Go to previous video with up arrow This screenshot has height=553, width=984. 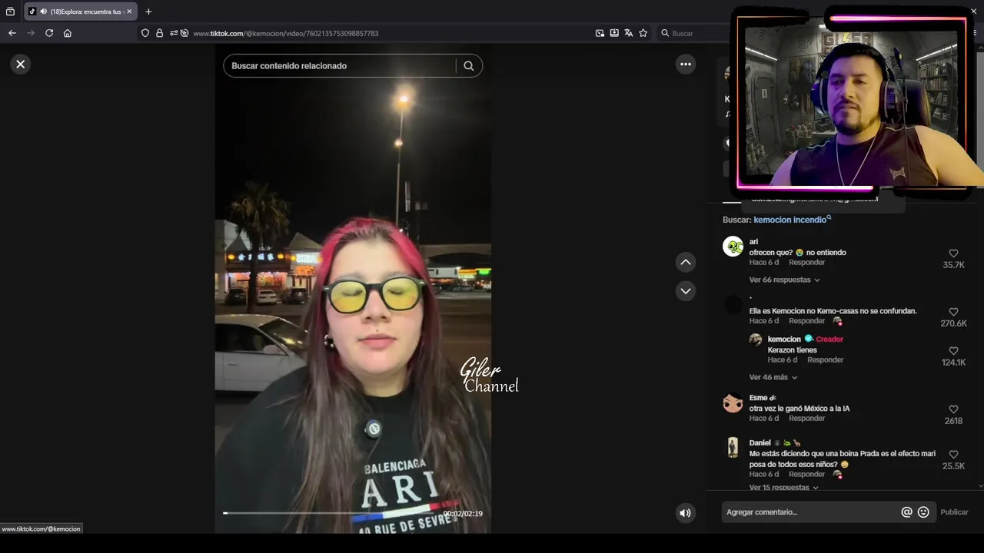pos(686,263)
